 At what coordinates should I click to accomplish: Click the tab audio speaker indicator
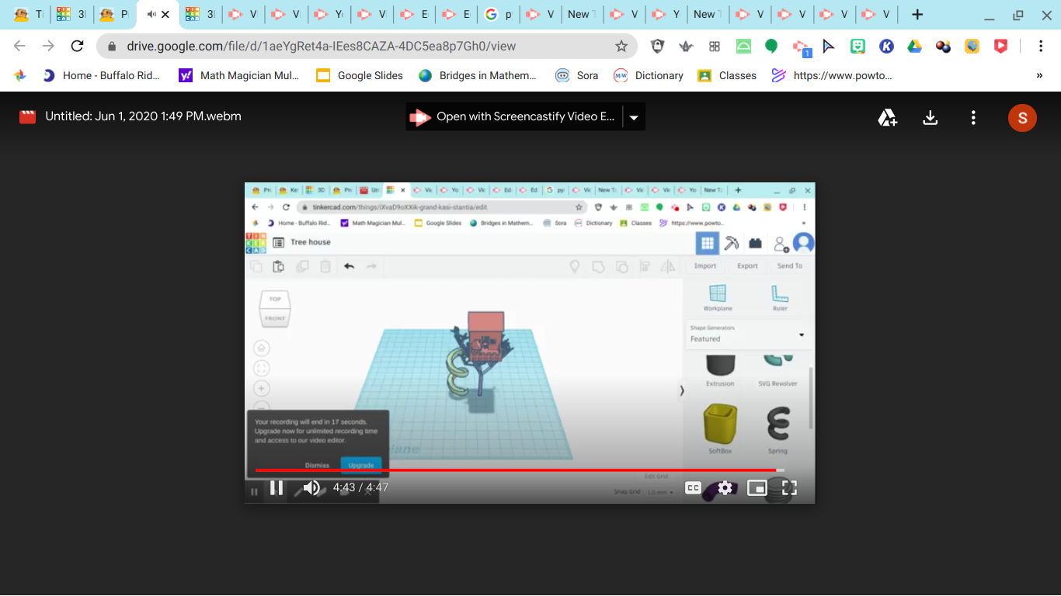click(151, 15)
